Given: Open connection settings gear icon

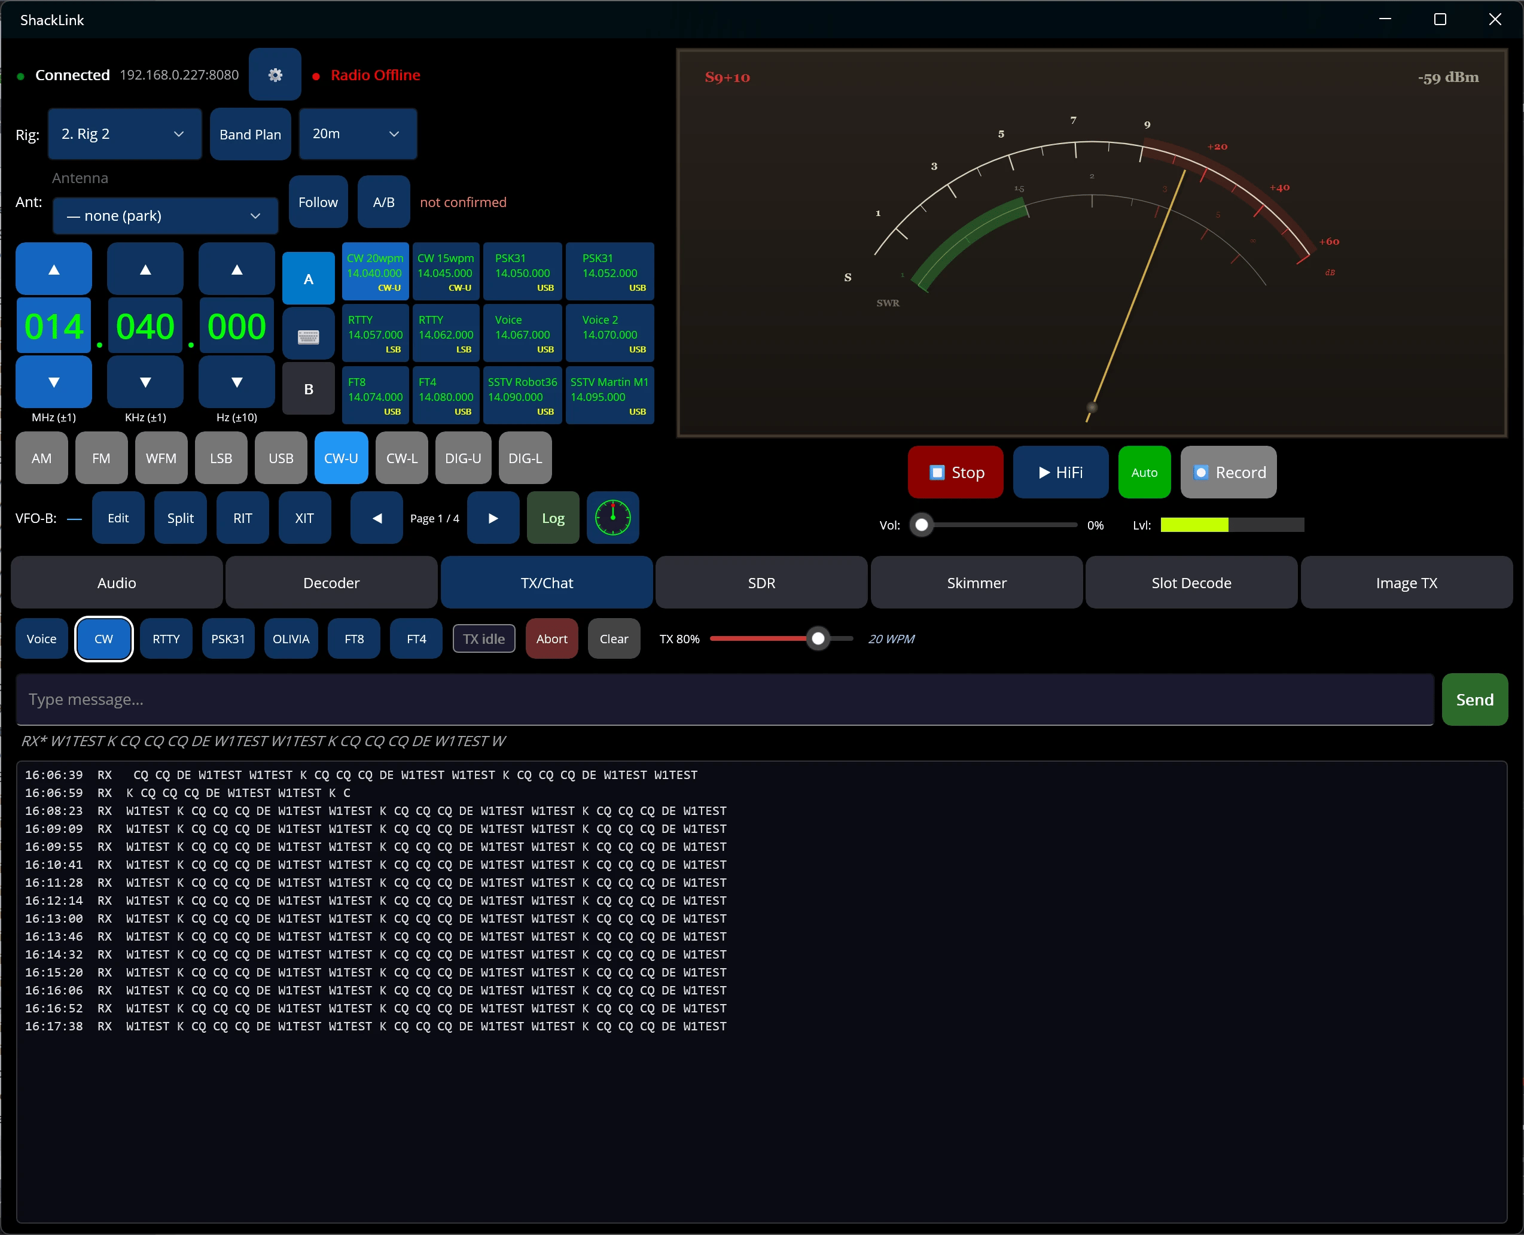Looking at the screenshot, I should click(275, 75).
